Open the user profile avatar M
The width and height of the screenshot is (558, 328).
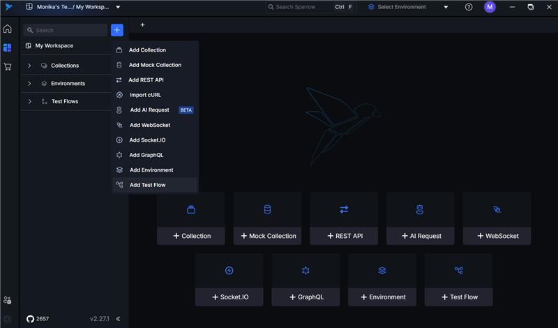point(490,7)
